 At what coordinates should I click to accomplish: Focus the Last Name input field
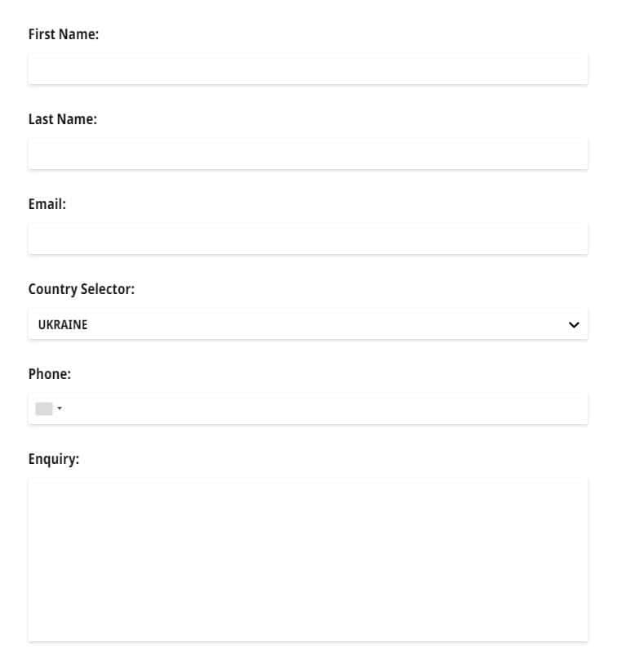308,154
